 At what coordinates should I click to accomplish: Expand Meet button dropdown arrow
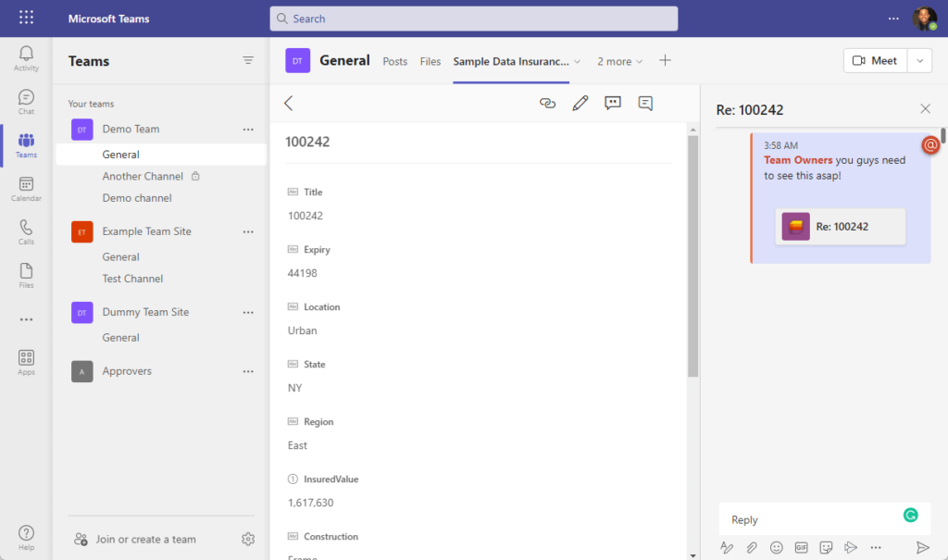coord(919,60)
